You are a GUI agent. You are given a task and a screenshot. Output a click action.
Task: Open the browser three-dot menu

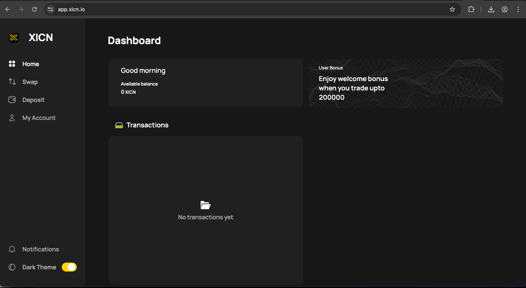(518, 9)
